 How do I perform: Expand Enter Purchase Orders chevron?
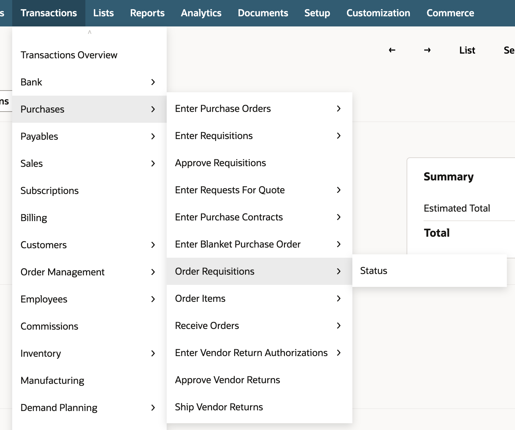click(339, 109)
